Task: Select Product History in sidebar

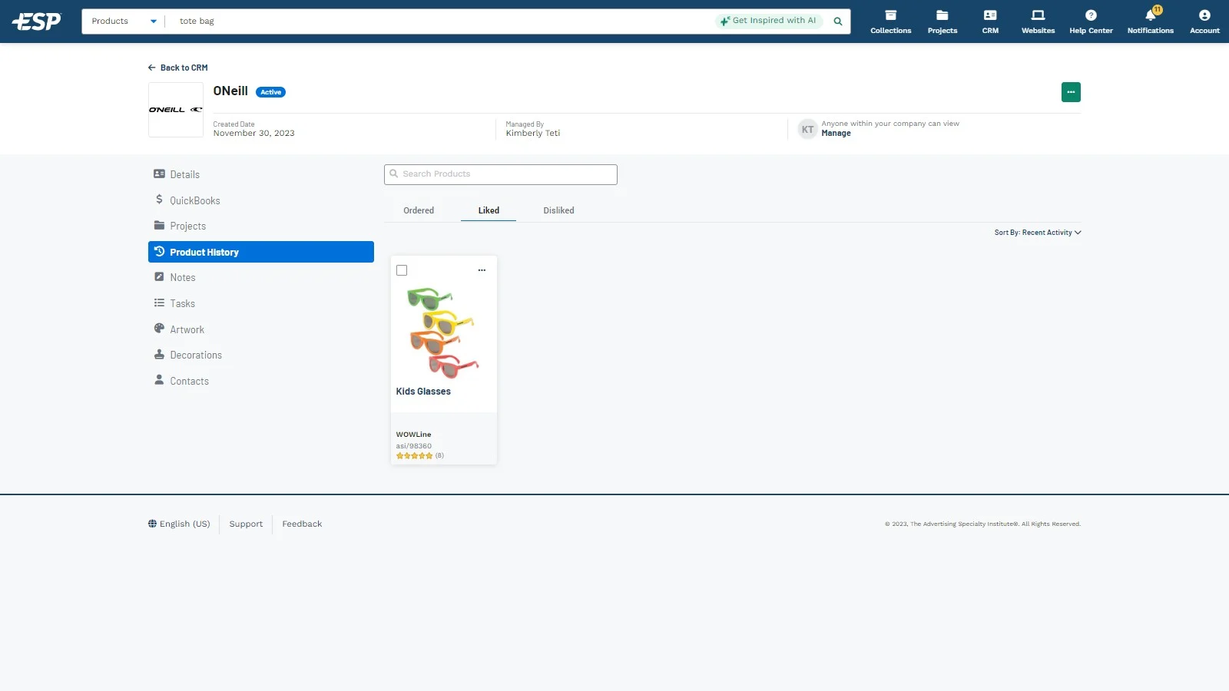Action: tap(261, 252)
